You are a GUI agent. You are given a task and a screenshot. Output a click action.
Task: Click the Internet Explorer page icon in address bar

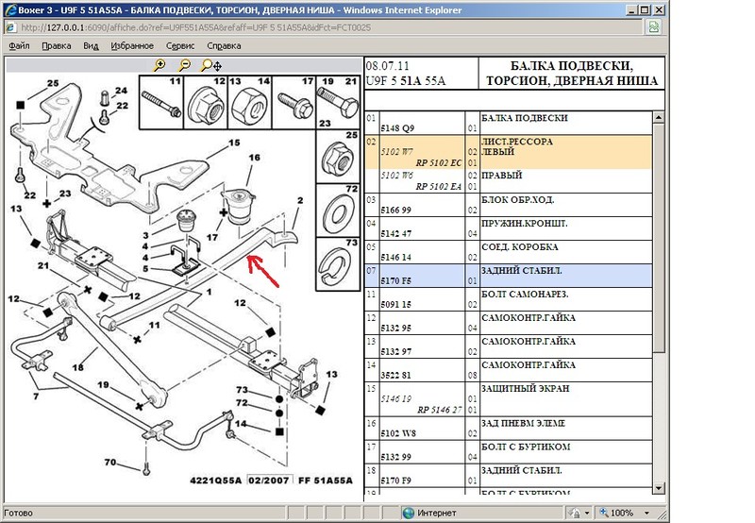pyautogui.click(x=11, y=26)
